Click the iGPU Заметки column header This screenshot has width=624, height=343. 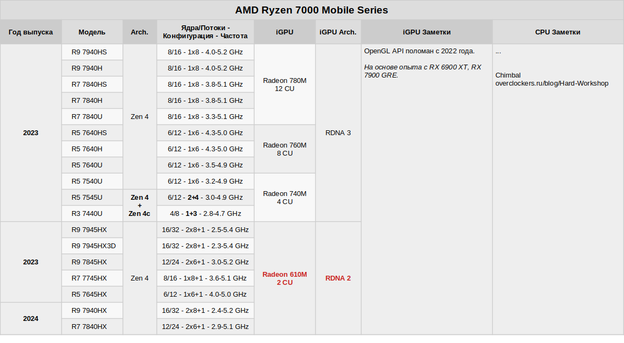[427, 32]
